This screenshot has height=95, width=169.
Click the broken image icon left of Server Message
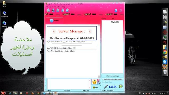(54, 31)
